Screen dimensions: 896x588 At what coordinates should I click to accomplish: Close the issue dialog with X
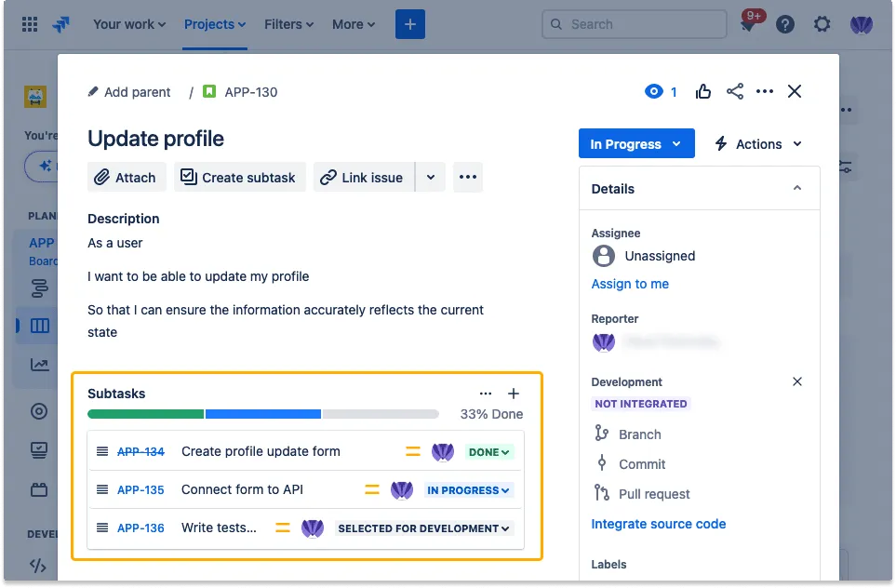click(x=795, y=91)
